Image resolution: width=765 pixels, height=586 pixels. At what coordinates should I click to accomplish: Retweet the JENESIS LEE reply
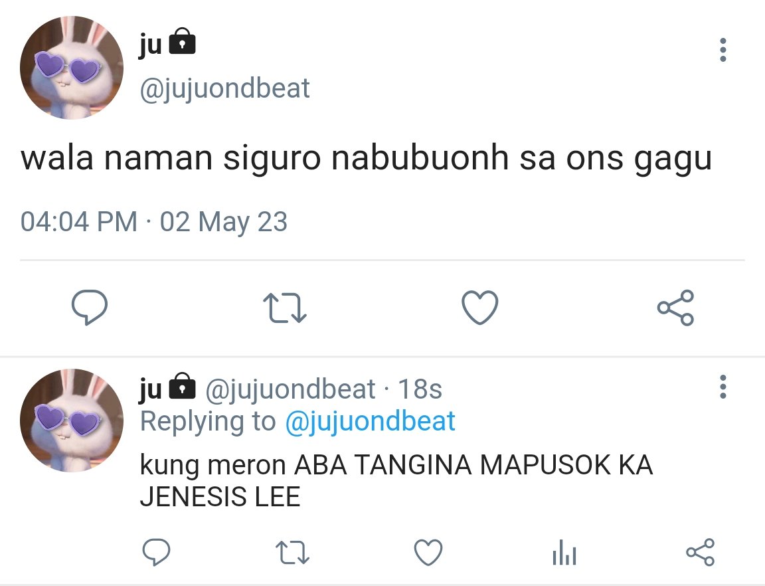(x=292, y=552)
